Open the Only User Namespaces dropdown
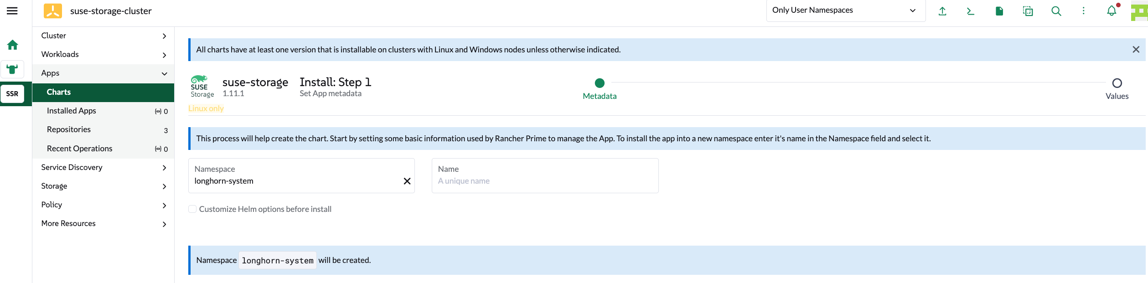 (x=845, y=10)
